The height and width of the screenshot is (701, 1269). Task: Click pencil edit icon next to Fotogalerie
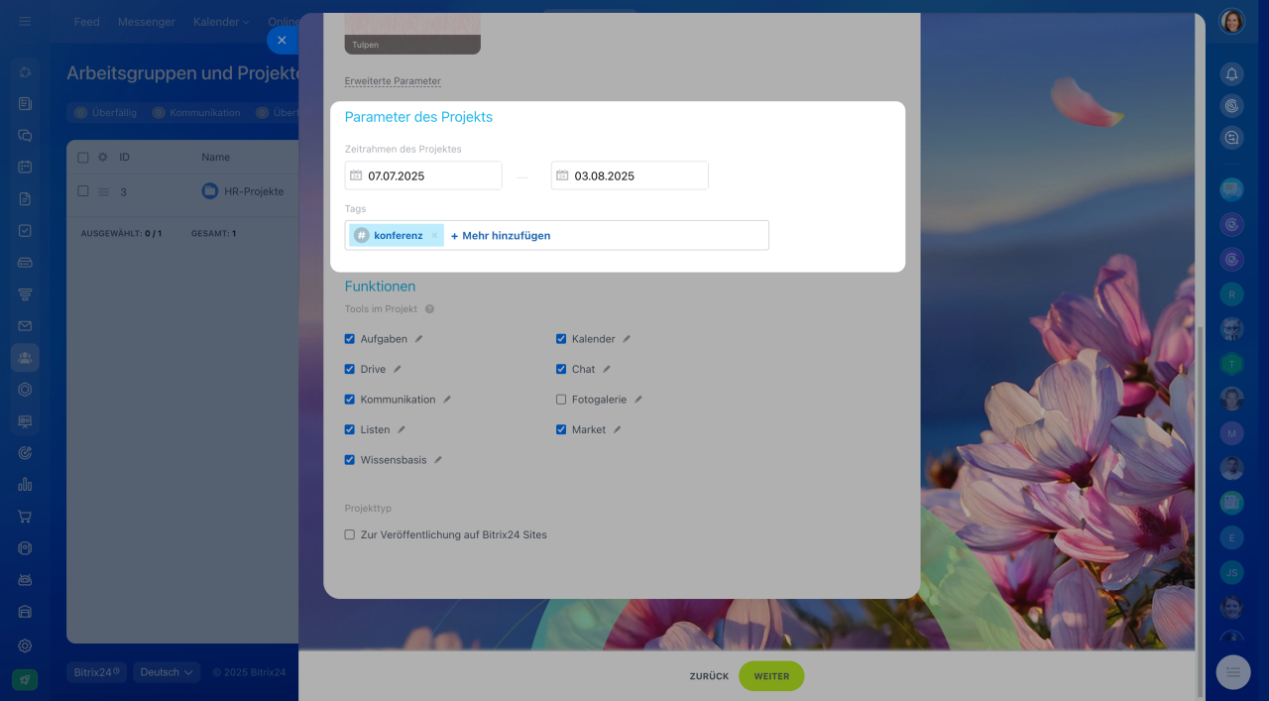coord(638,400)
